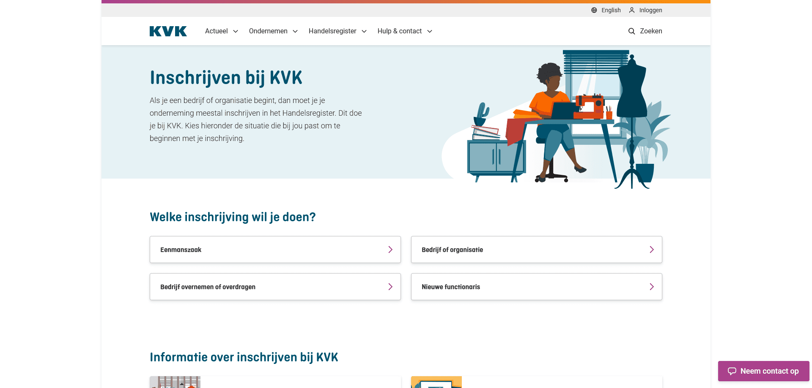Click the arrow on Nieuwe functionaris card
Viewport: 812px width, 388px height.
(652, 287)
